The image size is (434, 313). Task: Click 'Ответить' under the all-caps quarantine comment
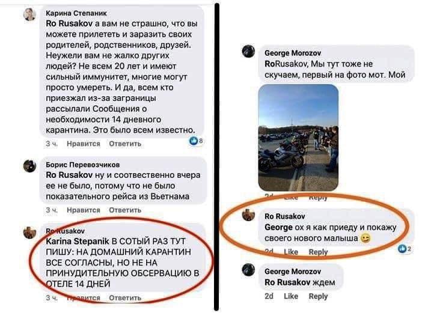(x=125, y=298)
